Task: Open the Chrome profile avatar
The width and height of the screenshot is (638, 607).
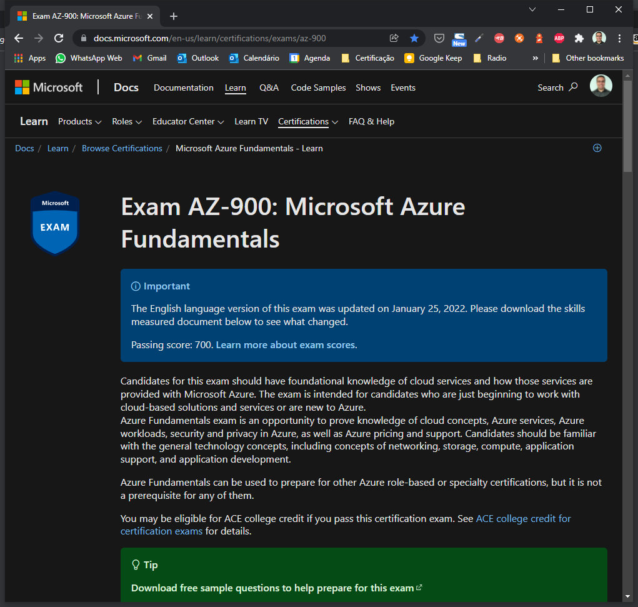Action: [599, 38]
